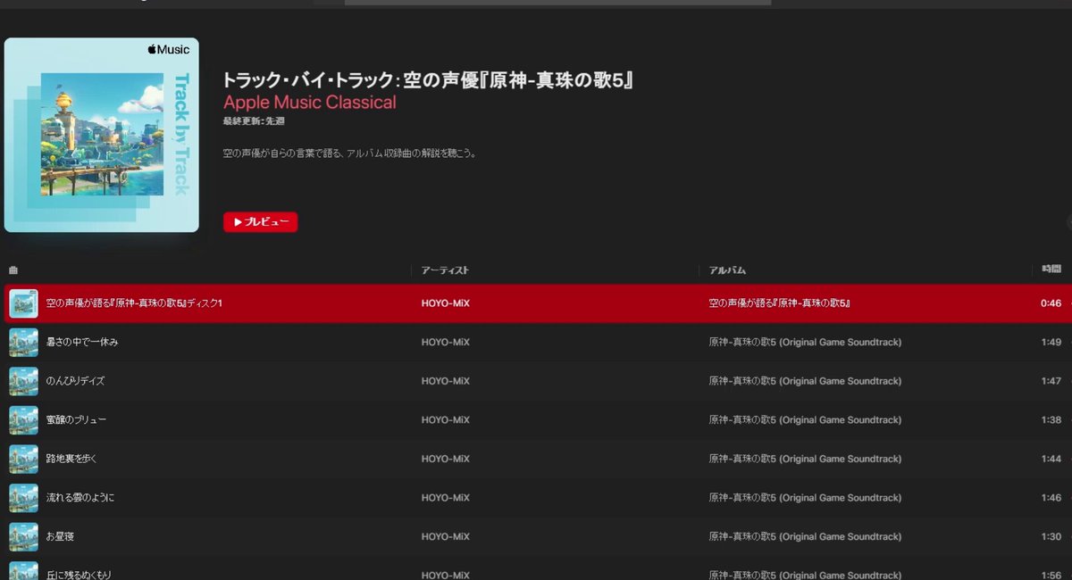This screenshot has height=580, width=1072.
Task: Click duration 0:46 in the highlighted row
Action: pyautogui.click(x=1051, y=303)
